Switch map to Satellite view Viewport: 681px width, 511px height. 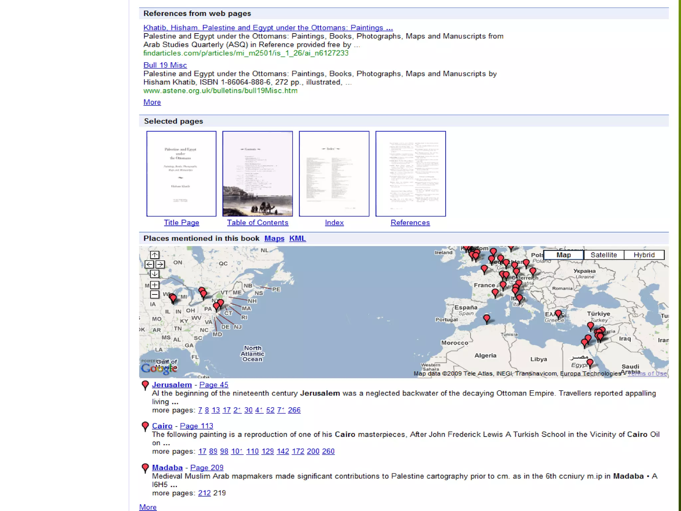pos(604,255)
